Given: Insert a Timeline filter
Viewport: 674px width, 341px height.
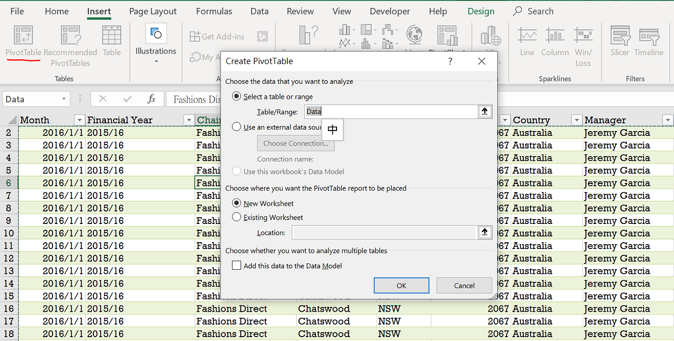Looking at the screenshot, I should (x=648, y=38).
